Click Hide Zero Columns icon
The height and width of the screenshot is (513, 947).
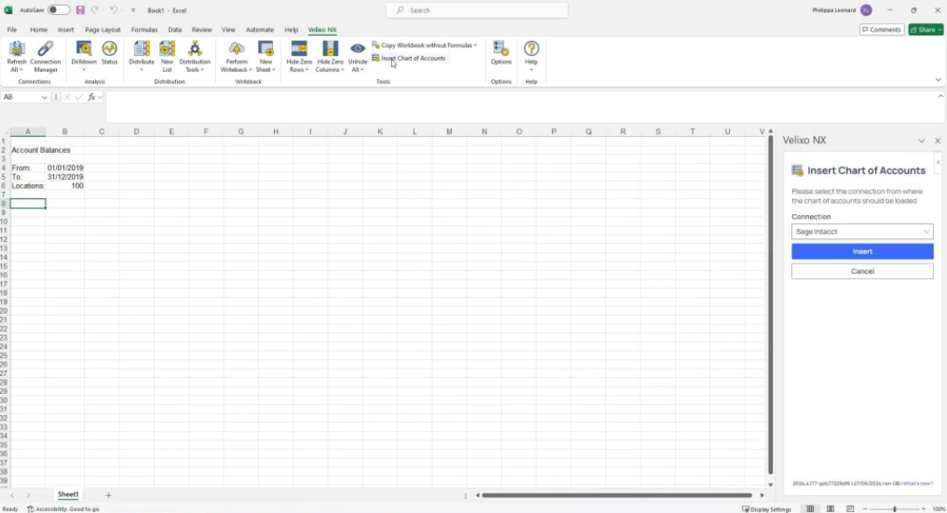pos(330,49)
